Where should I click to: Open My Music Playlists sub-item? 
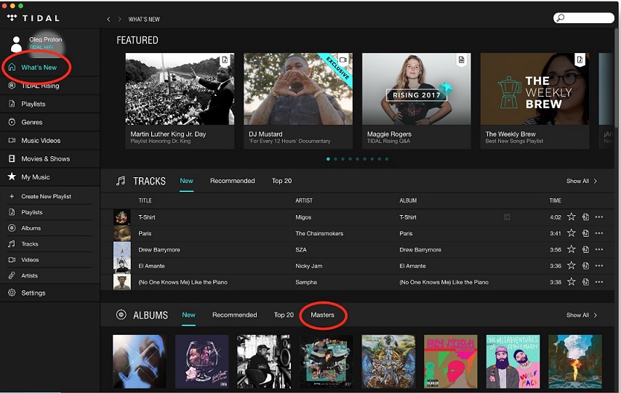[x=32, y=212]
